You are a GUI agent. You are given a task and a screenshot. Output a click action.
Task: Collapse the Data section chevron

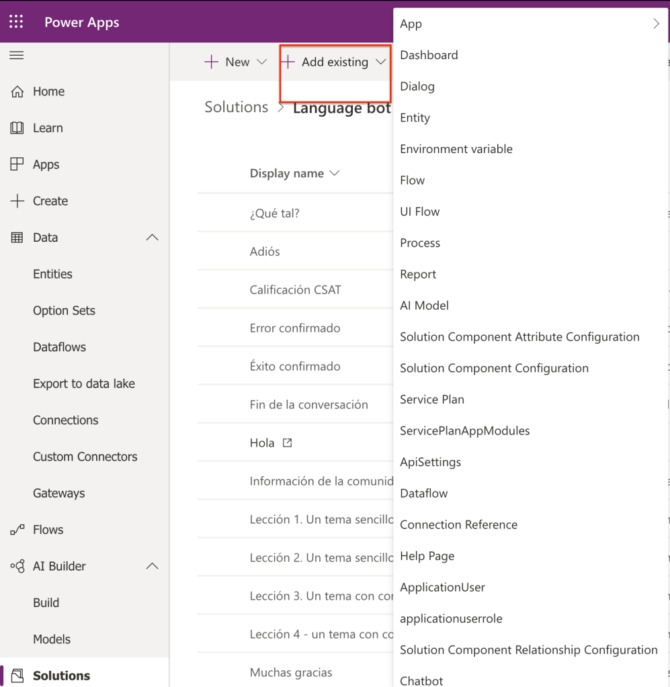[x=153, y=238]
